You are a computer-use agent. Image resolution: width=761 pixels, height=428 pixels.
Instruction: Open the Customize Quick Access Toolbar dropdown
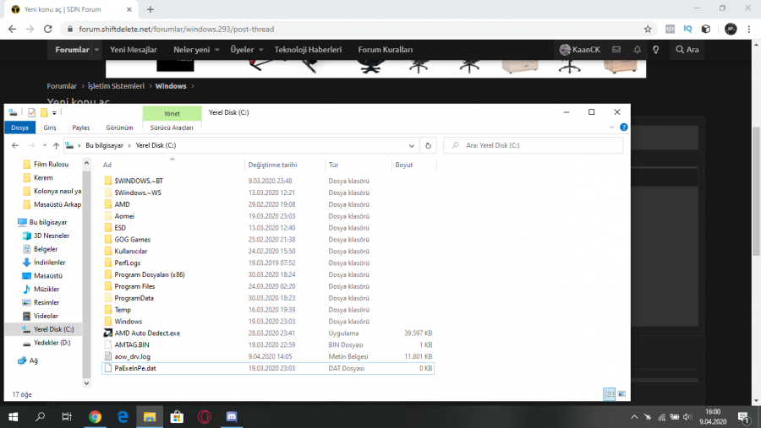54,113
